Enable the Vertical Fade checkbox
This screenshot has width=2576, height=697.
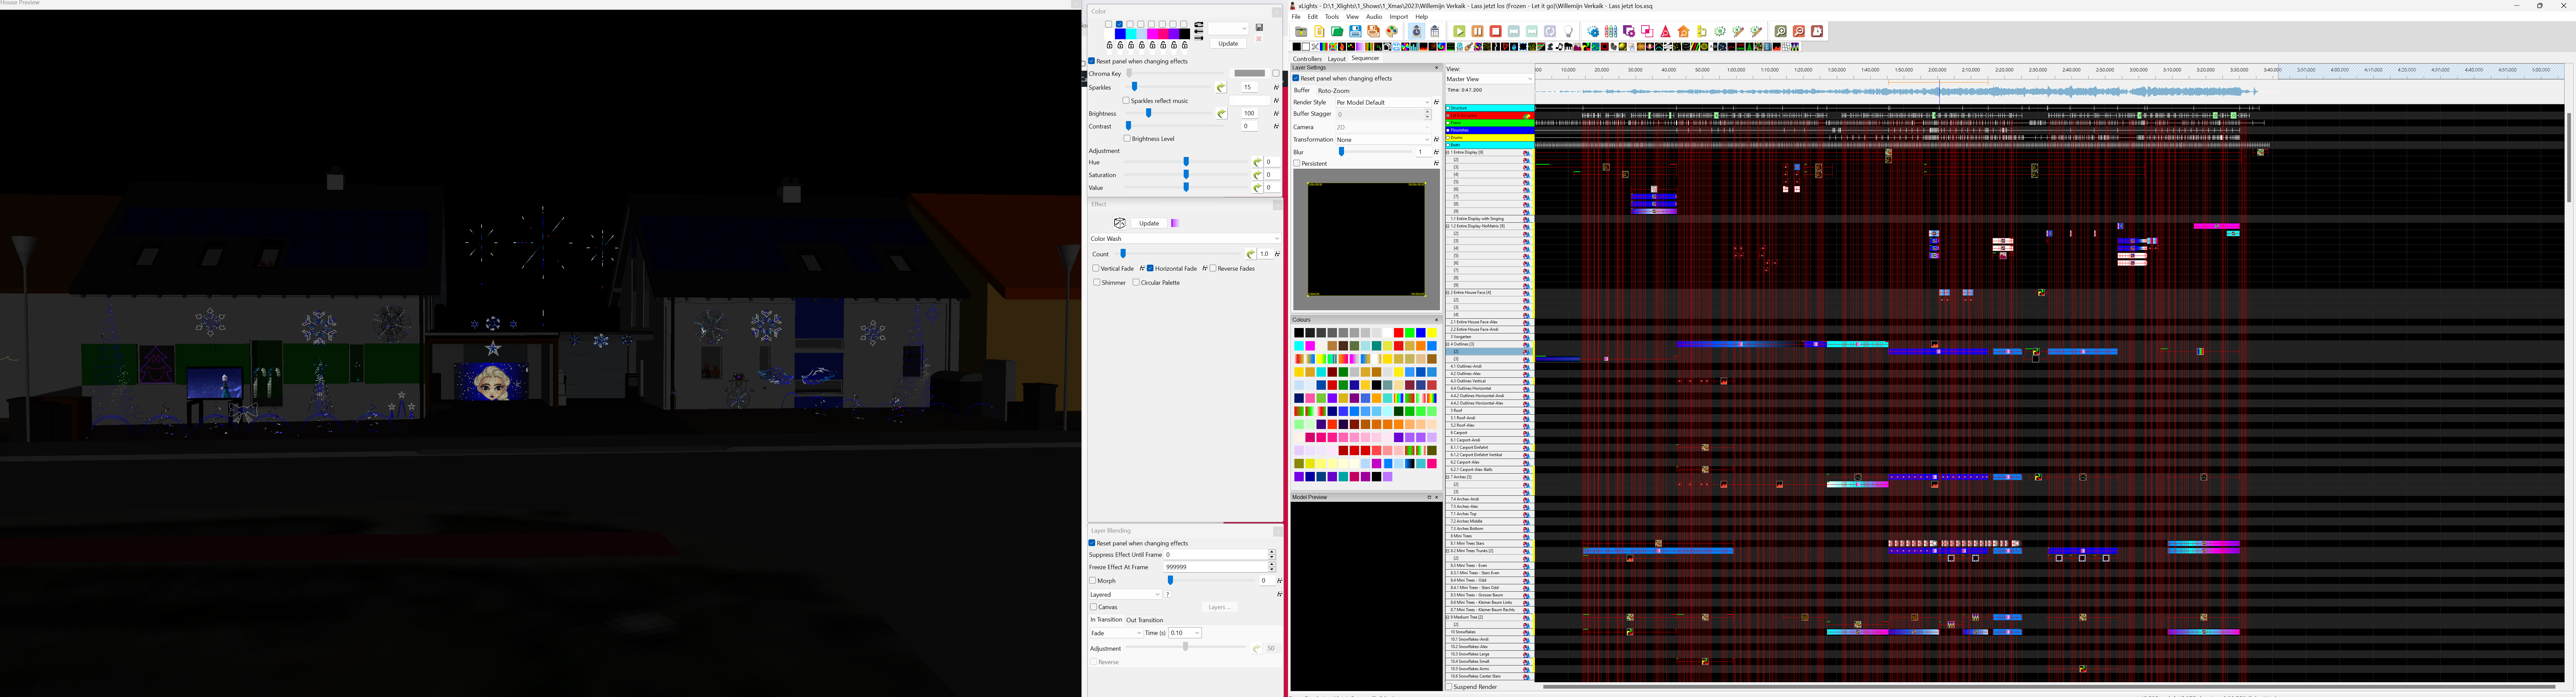(1096, 268)
